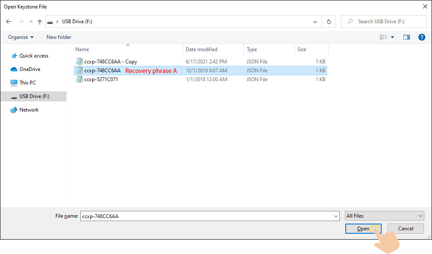This screenshot has width=432, height=254.
Task: Open This PC from the navigation pane
Action: [x=27, y=82]
